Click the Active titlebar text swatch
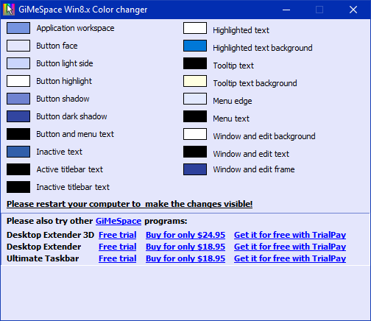 [x=18, y=169]
